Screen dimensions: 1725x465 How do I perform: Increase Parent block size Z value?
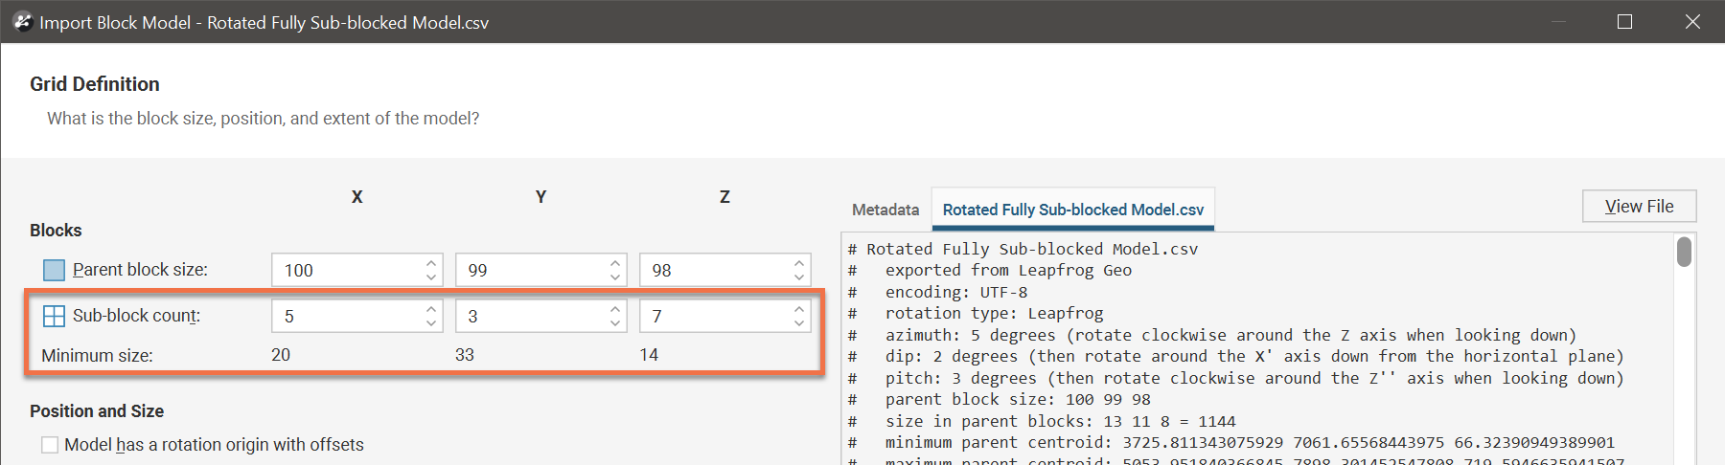tap(799, 263)
